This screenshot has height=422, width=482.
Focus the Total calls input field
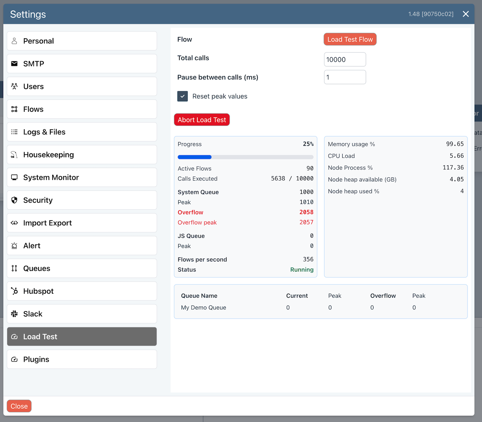[345, 60]
